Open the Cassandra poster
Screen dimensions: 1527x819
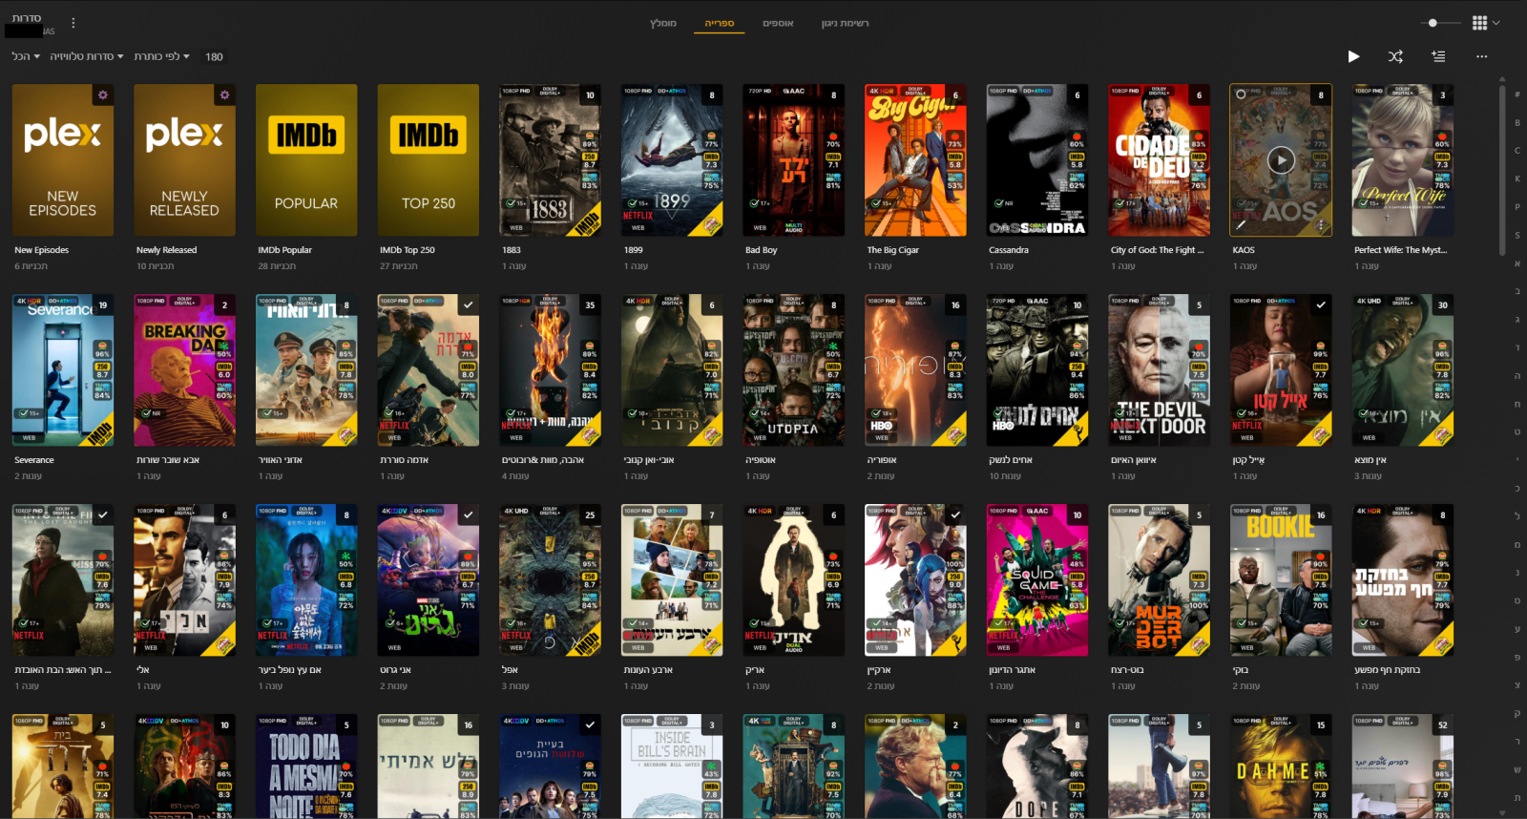pos(1037,159)
